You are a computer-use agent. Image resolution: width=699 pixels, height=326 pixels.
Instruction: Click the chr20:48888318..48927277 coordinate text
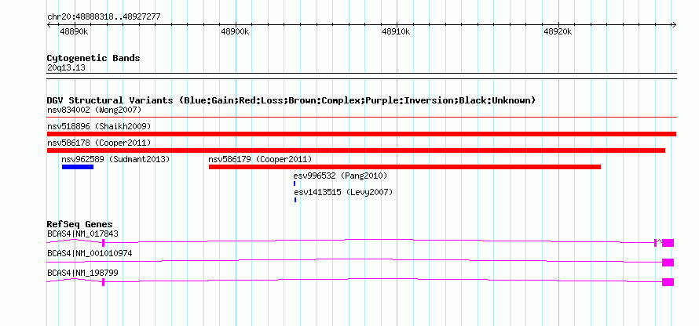pos(104,17)
